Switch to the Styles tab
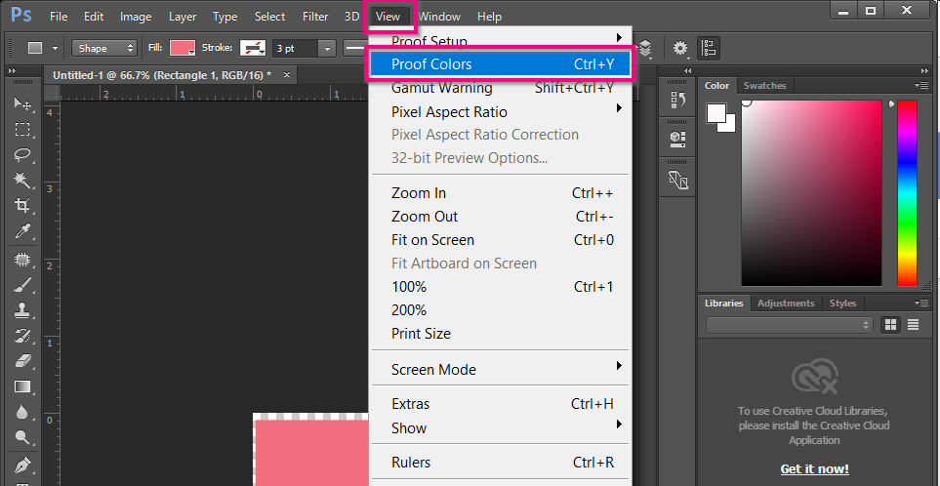 (x=842, y=304)
